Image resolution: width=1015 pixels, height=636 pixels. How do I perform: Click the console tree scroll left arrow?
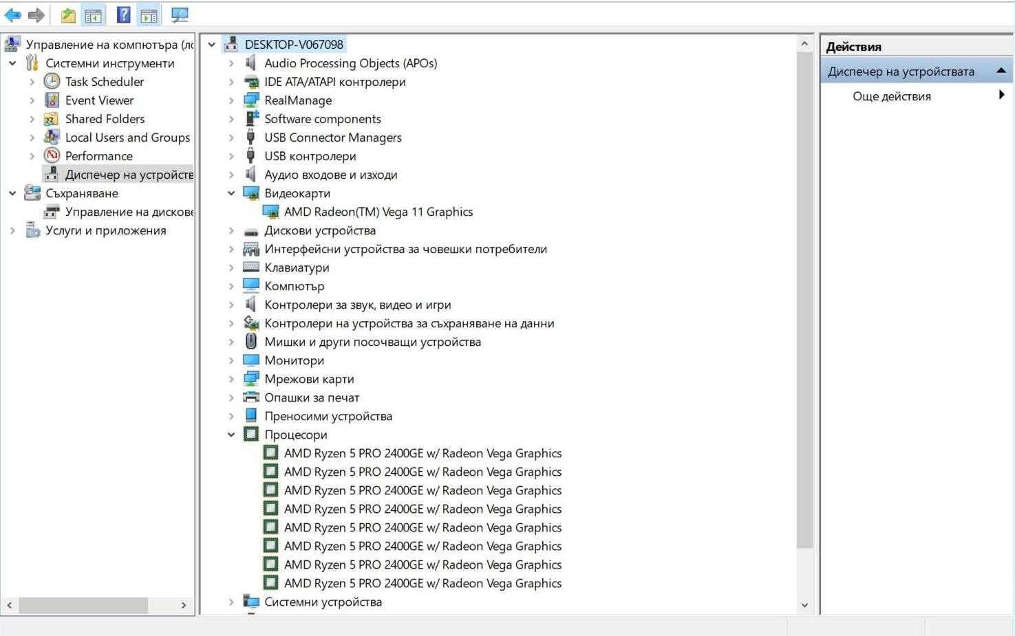(9, 605)
